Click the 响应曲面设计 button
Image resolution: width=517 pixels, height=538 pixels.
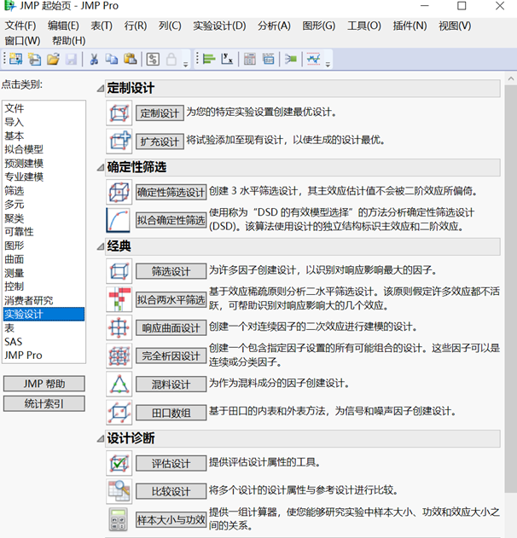171,327
